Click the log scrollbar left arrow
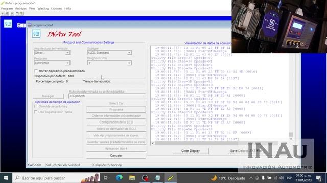 (x=153, y=143)
